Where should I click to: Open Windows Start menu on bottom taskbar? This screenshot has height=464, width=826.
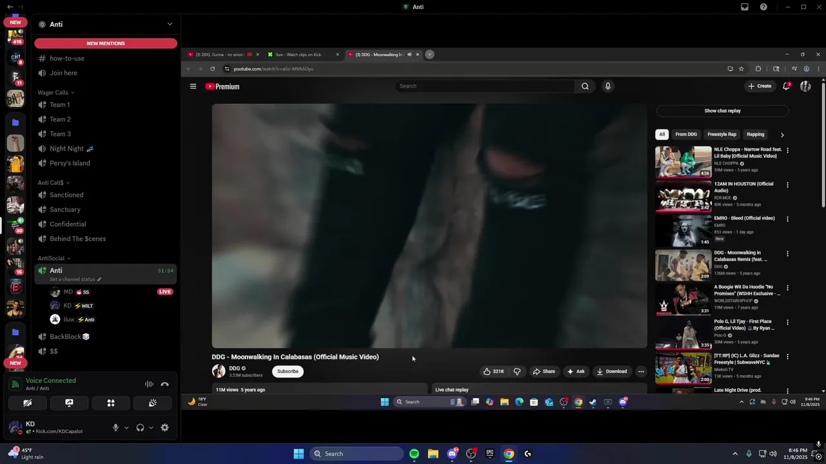pyautogui.click(x=299, y=454)
